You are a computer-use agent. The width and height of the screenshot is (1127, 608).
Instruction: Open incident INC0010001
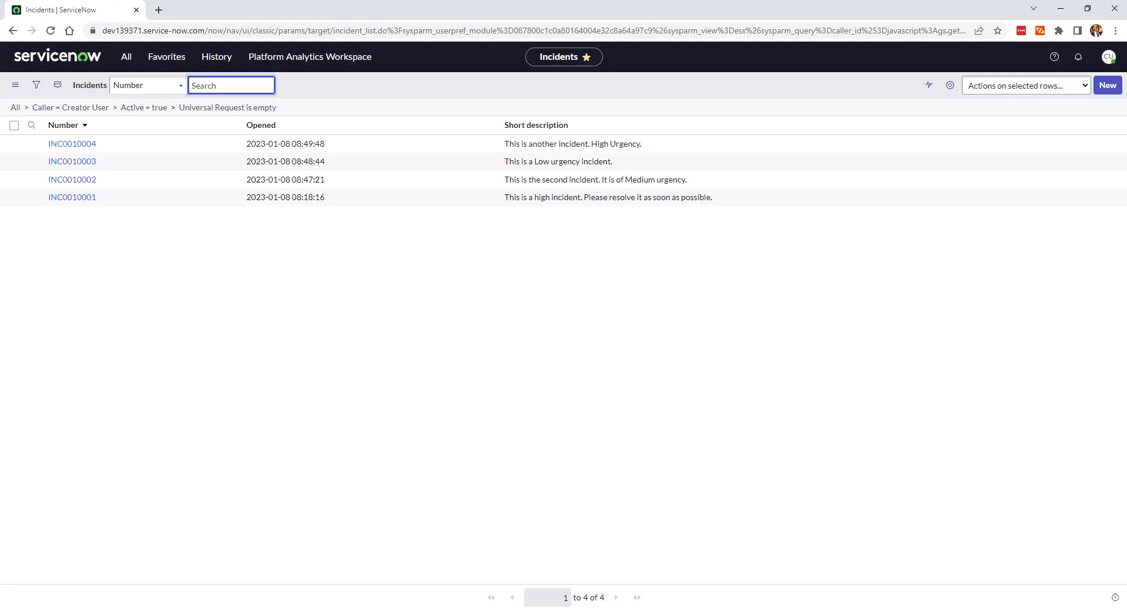pos(72,197)
